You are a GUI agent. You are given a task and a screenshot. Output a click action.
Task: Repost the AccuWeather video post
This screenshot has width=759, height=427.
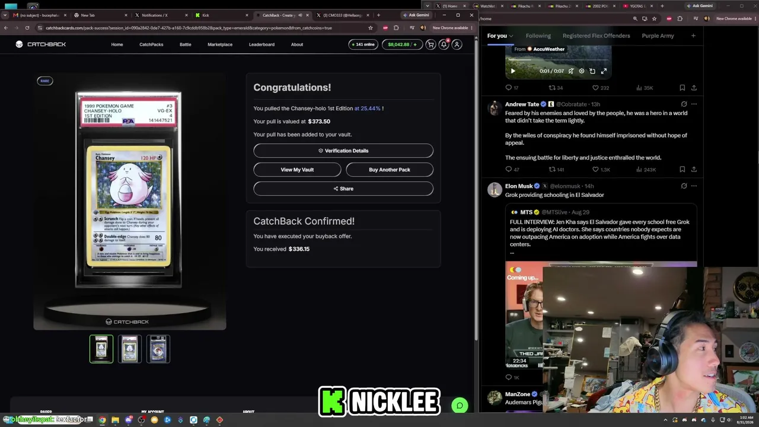coord(552,88)
